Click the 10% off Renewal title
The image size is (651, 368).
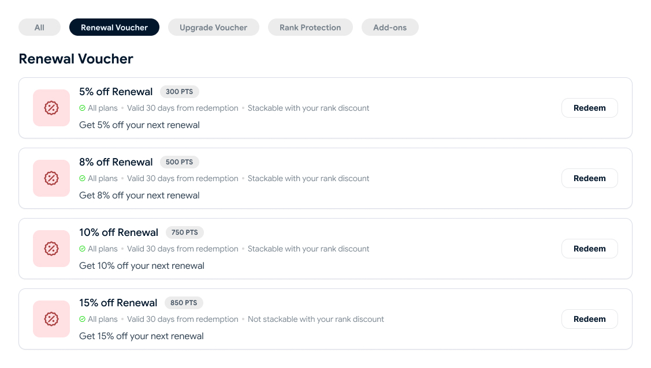coord(119,232)
